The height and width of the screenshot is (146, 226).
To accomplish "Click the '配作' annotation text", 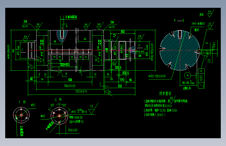I will point(197,30).
